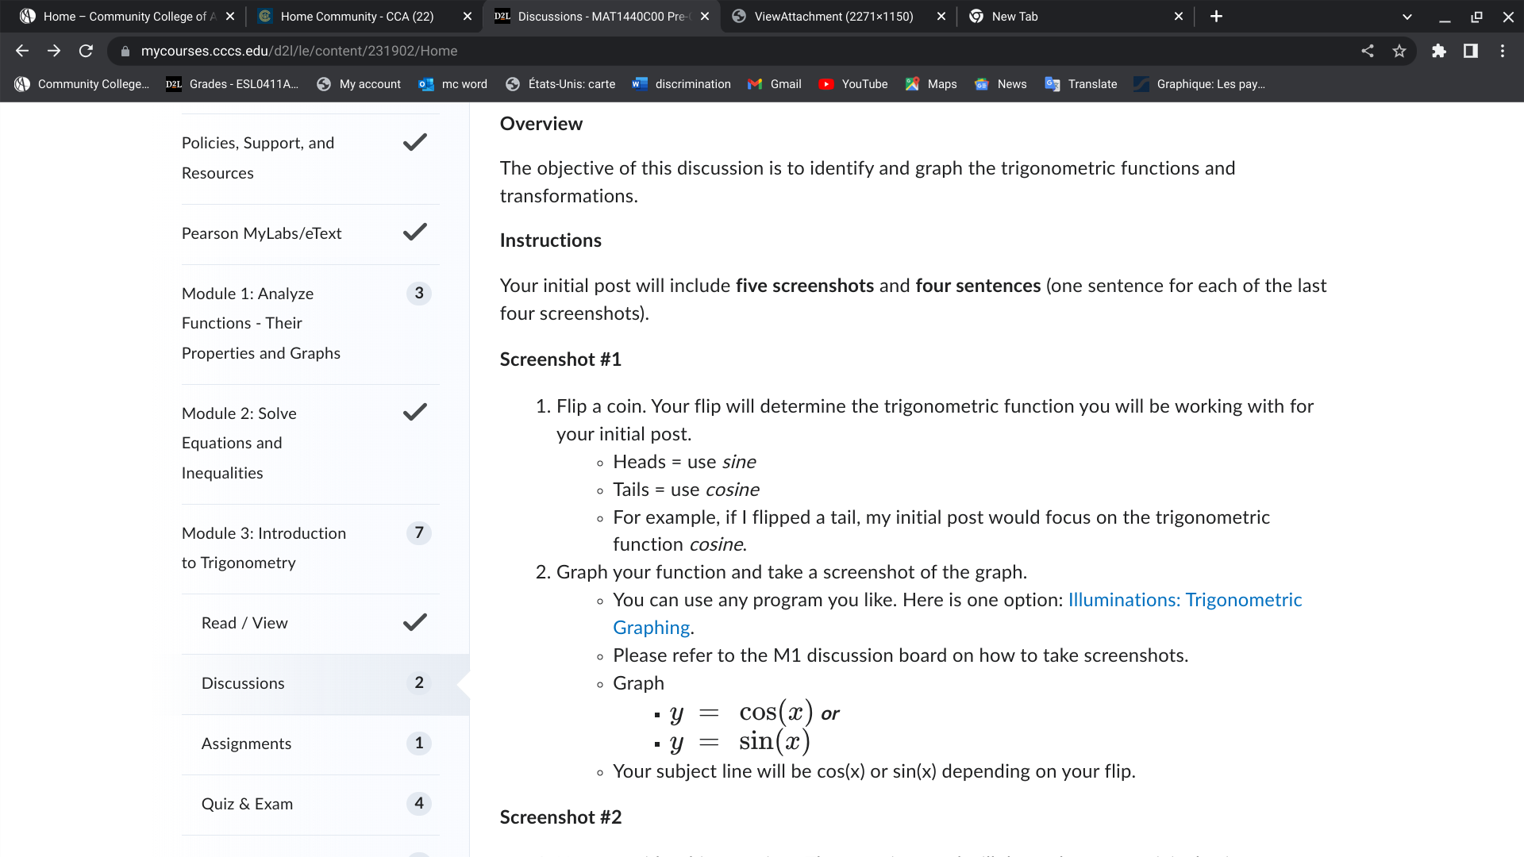The image size is (1524, 857).
Task: Open site information via the lock icon
Action: (x=125, y=51)
